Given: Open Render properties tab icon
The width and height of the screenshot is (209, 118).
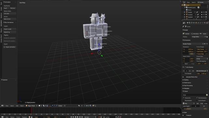Looking at the screenshot, I should [x=187, y=23].
